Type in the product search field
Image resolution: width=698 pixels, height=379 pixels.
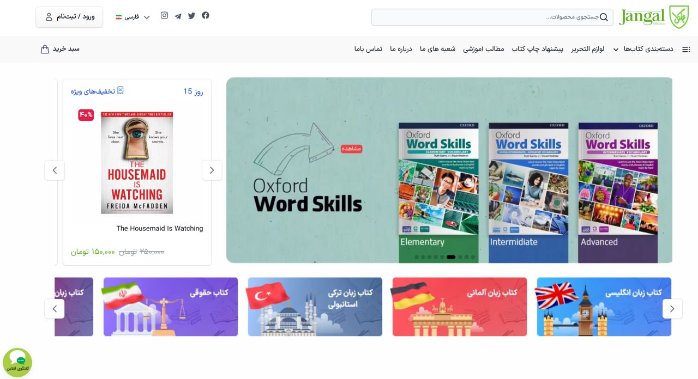pyautogui.click(x=485, y=17)
